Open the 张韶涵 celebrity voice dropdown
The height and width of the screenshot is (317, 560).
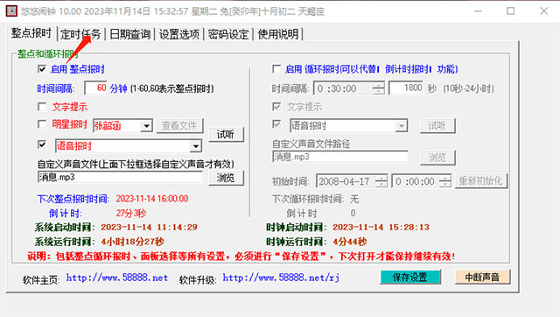(146, 126)
